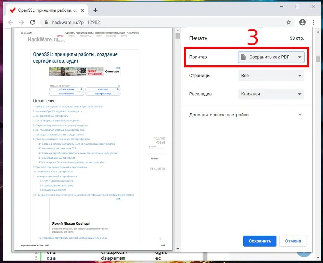323x263 pixels.
Task: Click the padlock site info icon
Action: pyautogui.click(x=46, y=22)
